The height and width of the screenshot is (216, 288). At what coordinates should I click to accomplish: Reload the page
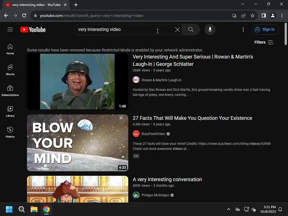point(24,16)
